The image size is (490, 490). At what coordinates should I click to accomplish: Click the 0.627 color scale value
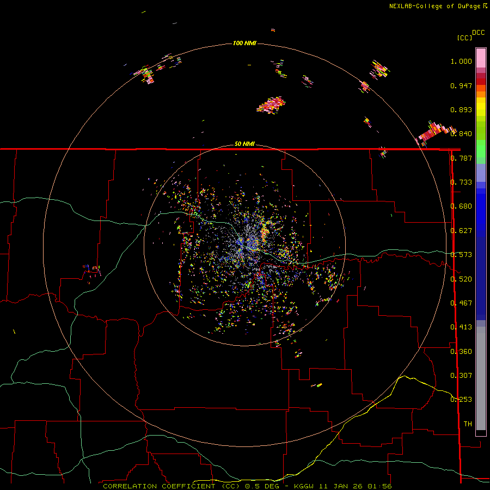(x=461, y=231)
